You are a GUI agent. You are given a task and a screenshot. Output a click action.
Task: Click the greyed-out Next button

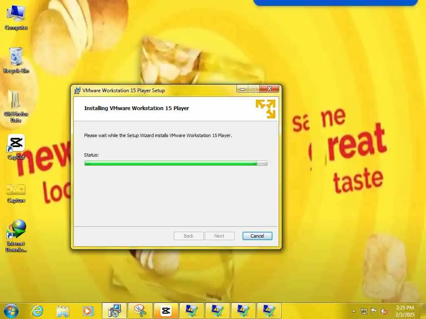(219, 236)
